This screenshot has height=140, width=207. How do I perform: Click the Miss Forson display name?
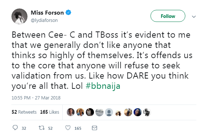click(47, 13)
